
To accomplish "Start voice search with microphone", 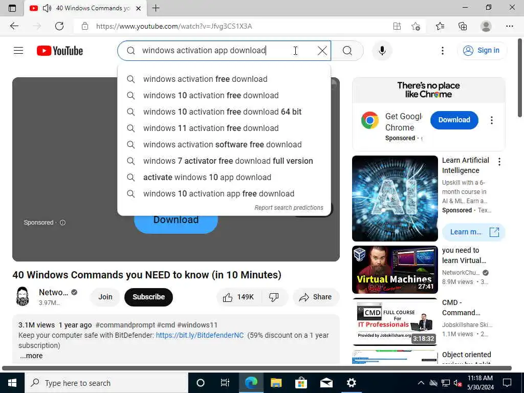I will [x=382, y=51].
